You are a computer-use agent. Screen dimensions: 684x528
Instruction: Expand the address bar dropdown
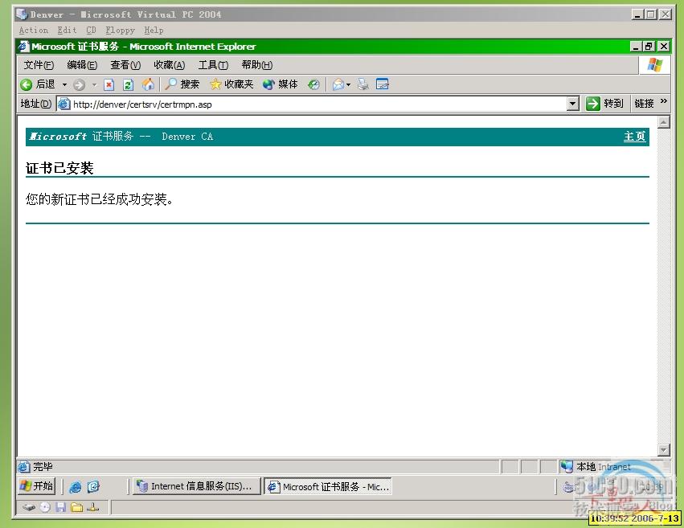tap(573, 104)
